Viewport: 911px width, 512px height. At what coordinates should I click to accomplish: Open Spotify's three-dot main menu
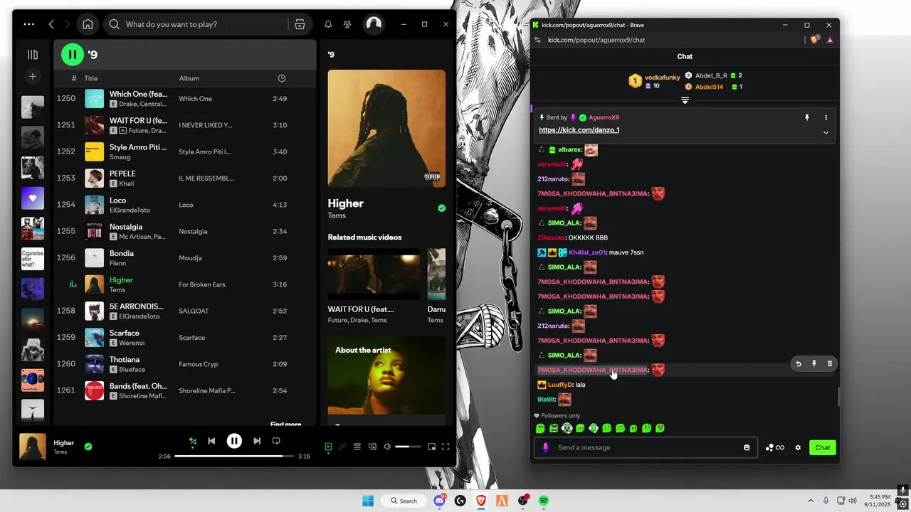click(28, 24)
